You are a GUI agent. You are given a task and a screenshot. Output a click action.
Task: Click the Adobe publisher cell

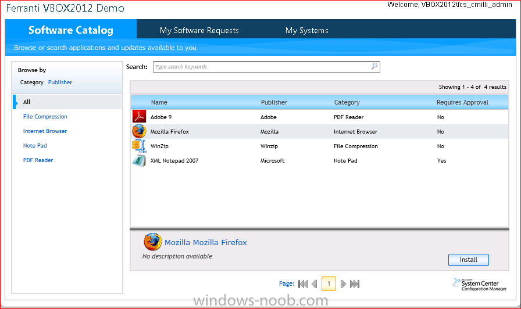point(269,117)
